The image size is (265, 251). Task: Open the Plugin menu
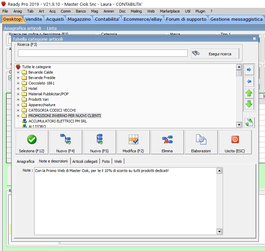pos(200,11)
